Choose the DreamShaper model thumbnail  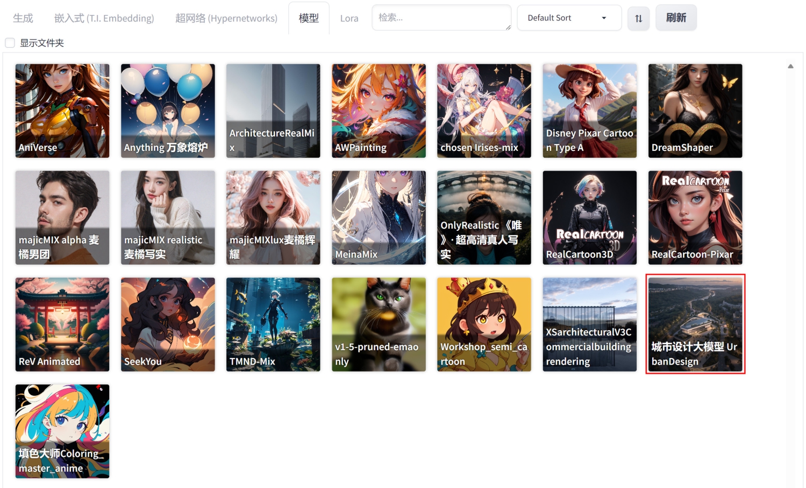pyautogui.click(x=695, y=111)
